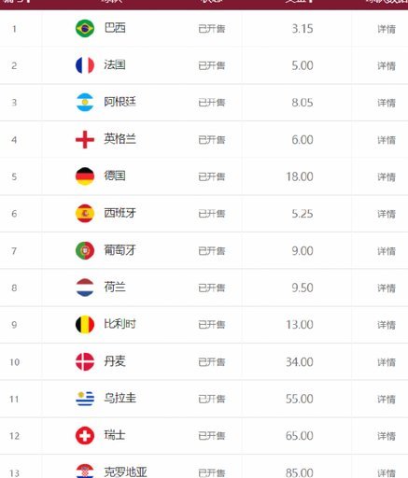408x478 pixels.
Task: Open 详情 link for 巴西 row
Action: click(x=387, y=29)
